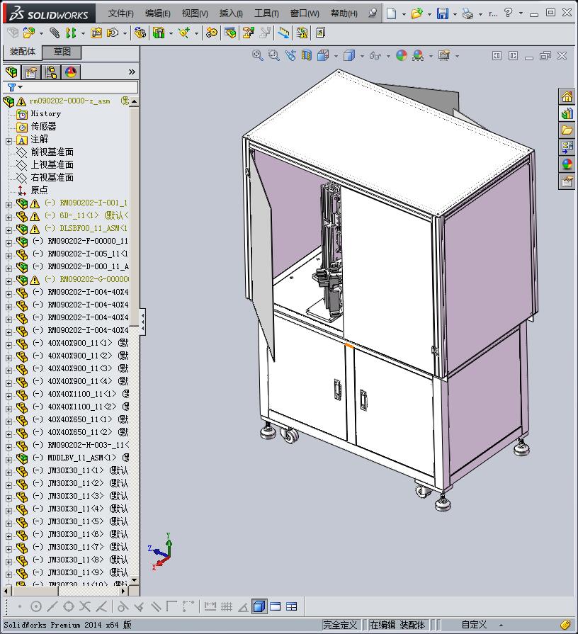This screenshot has height=634, width=578.
Task: Toggle the parallel snap button in bottom toolbar
Action: pyautogui.click(x=156, y=606)
